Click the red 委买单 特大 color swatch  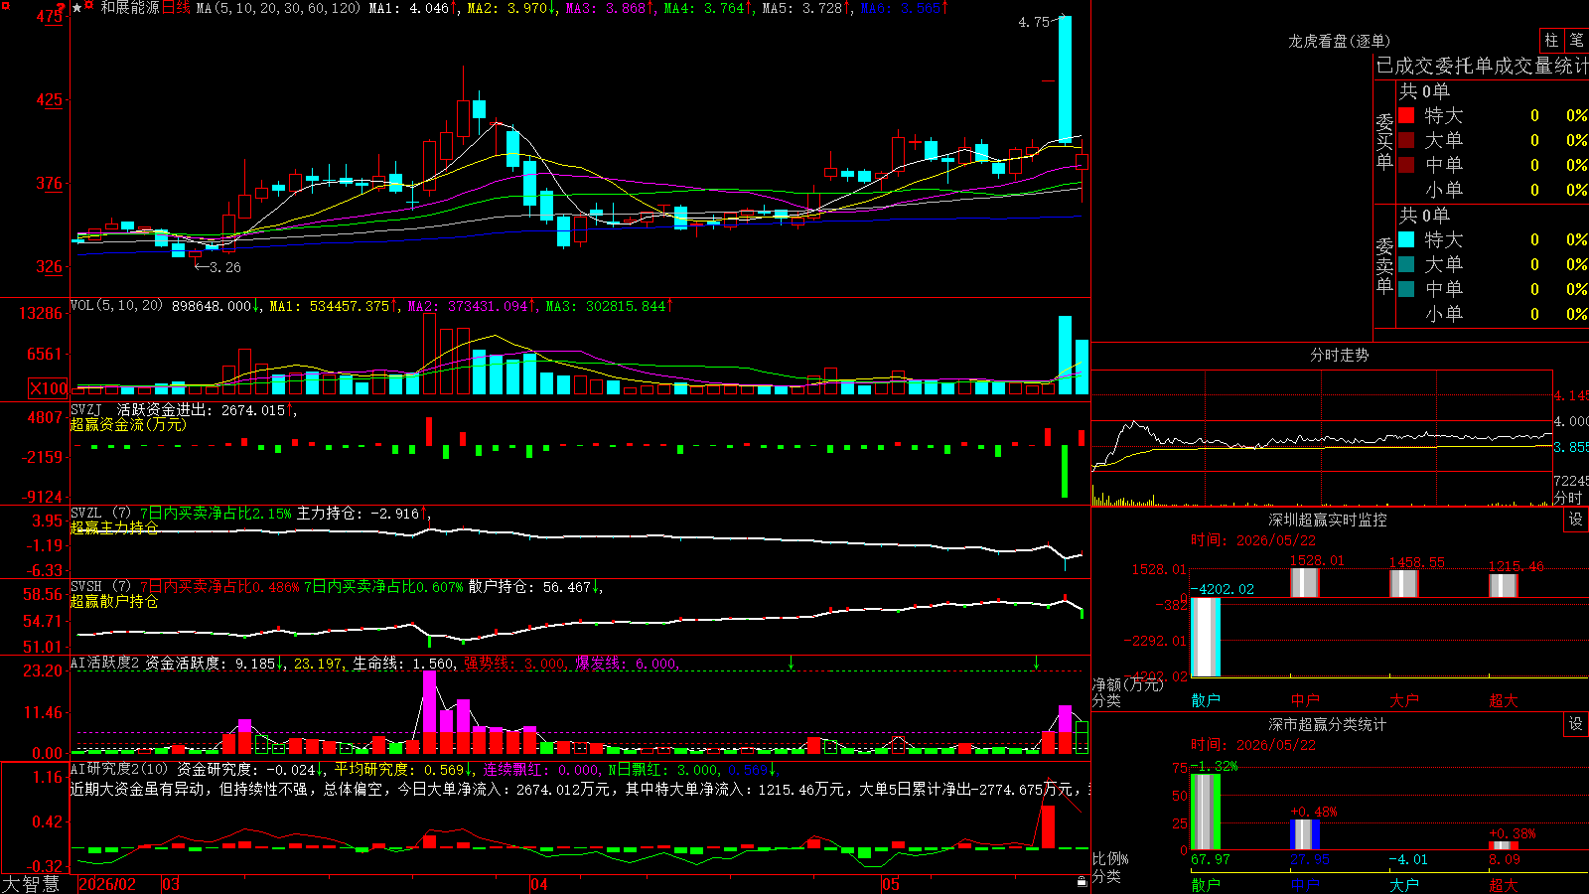coord(1406,115)
